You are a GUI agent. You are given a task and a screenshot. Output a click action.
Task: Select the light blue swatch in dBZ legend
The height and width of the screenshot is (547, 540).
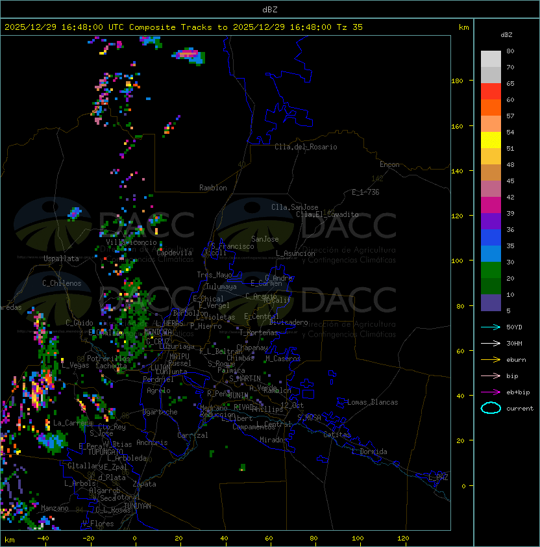(491, 253)
